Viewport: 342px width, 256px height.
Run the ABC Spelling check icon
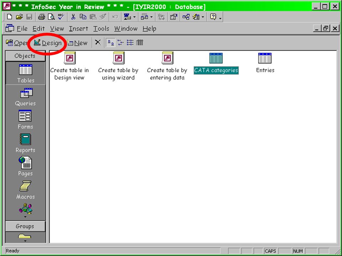61,17
